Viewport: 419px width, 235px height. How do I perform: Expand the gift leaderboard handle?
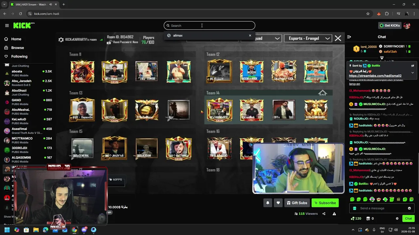382,58
